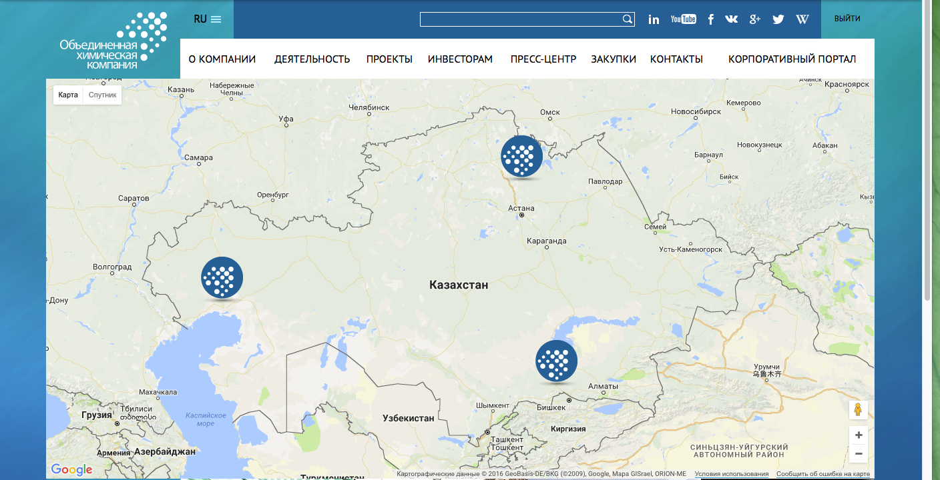Screen dimensions: 940x480
Task: Click the ВЫЙТИ logout link
Action: [847, 19]
